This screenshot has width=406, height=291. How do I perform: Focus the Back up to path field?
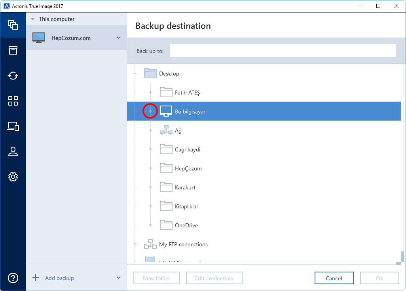(283, 51)
